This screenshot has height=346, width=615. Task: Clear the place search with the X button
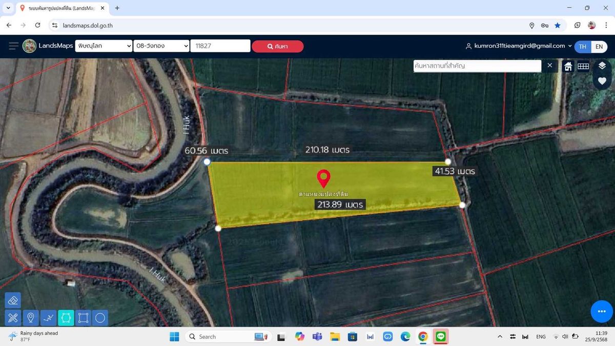(x=550, y=66)
